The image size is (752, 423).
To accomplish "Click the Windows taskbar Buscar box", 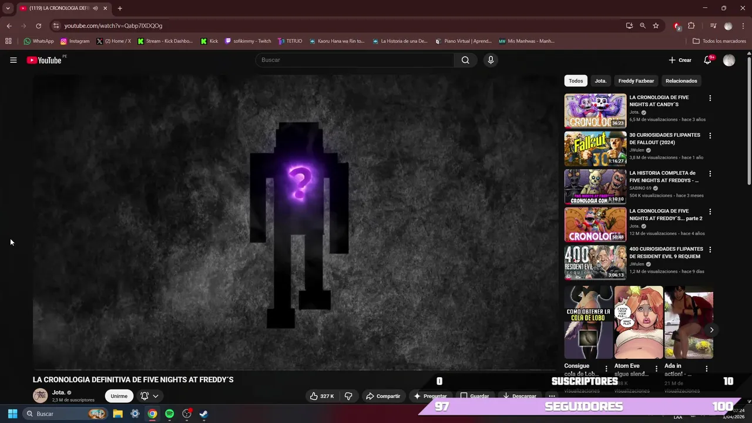I will pyautogui.click(x=65, y=414).
